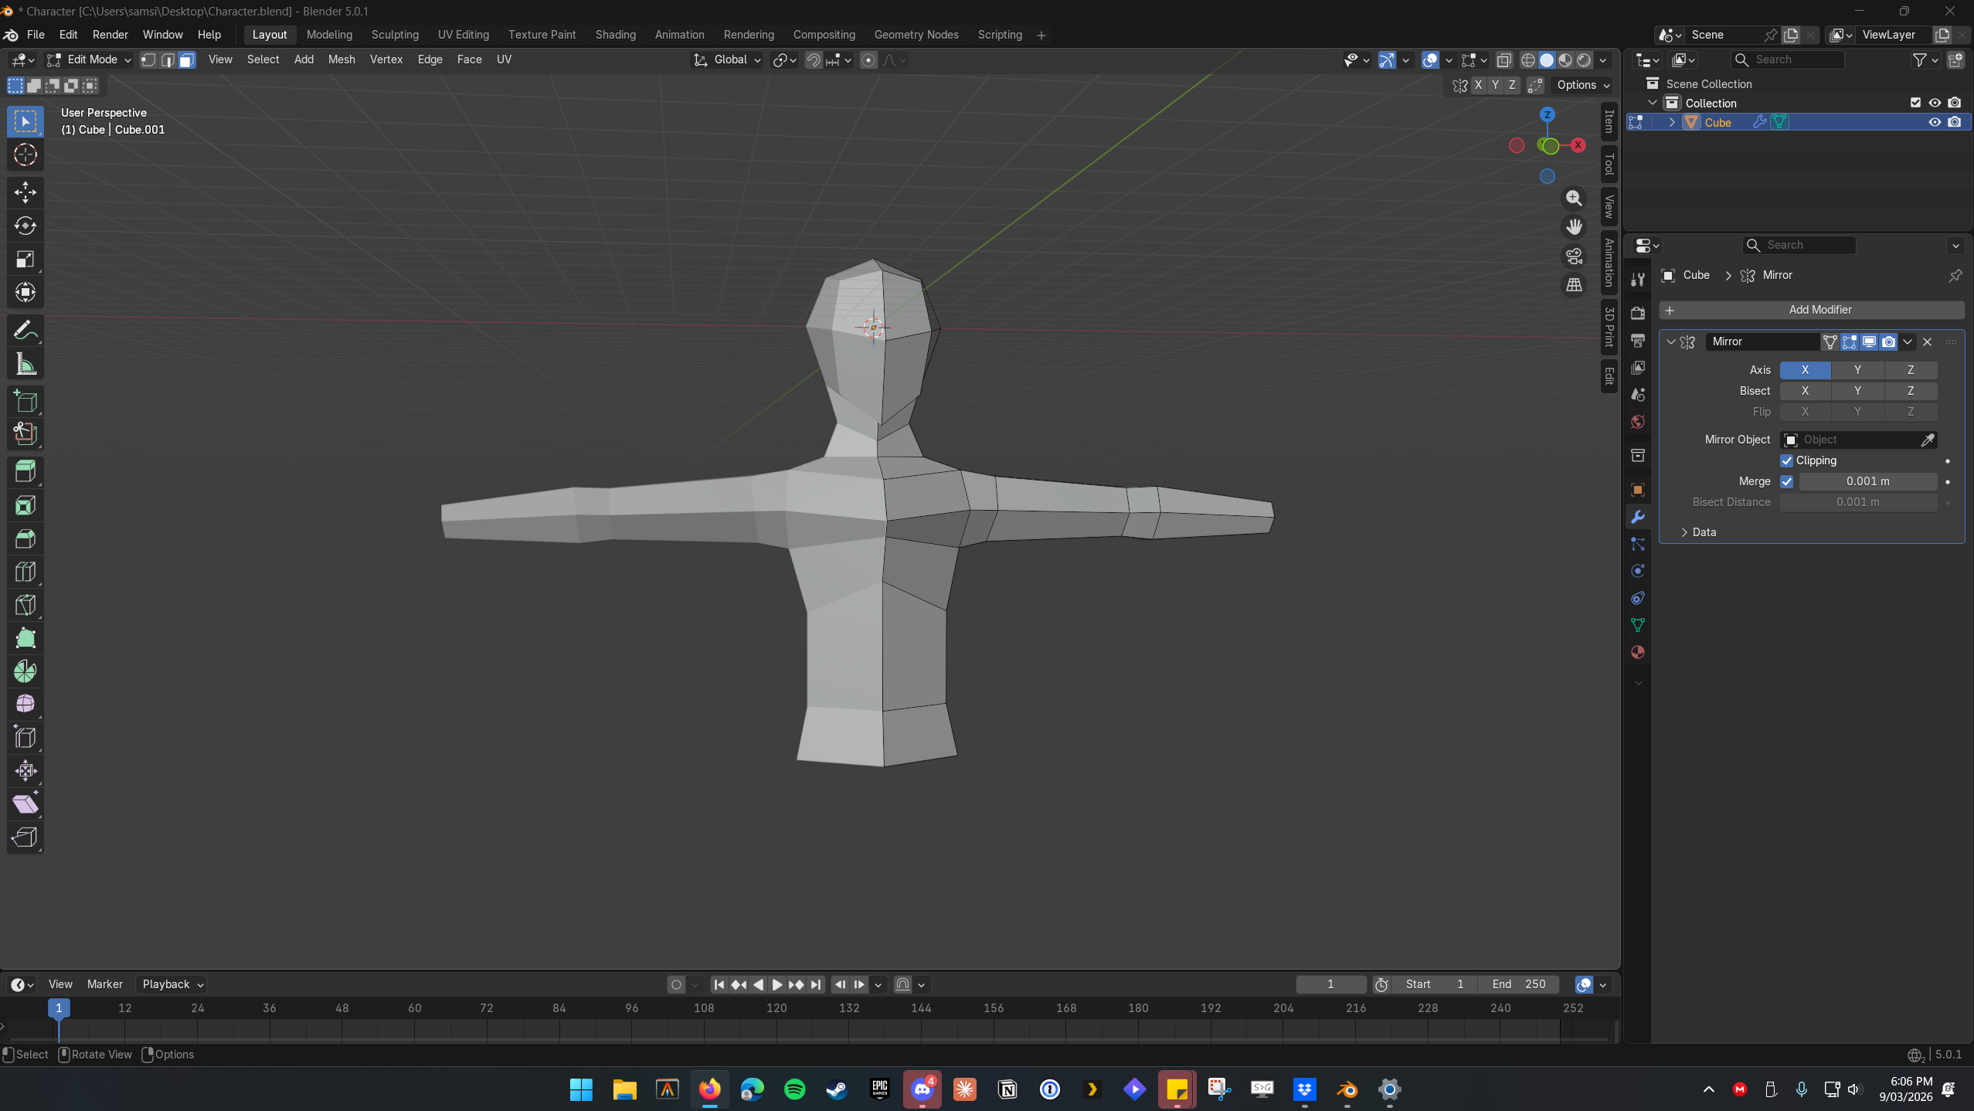Open the UV Editing workspace tab
This screenshot has height=1111, width=1974.
(x=463, y=35)
